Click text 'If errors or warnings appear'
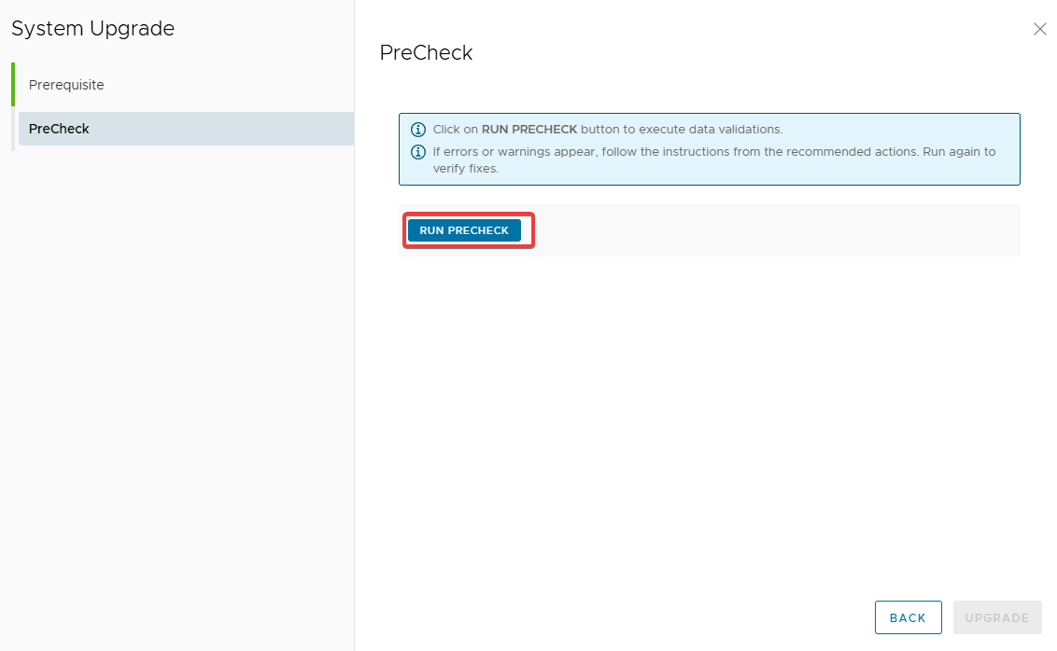This screenshot has height=651, width=1057. coord(514,151)
